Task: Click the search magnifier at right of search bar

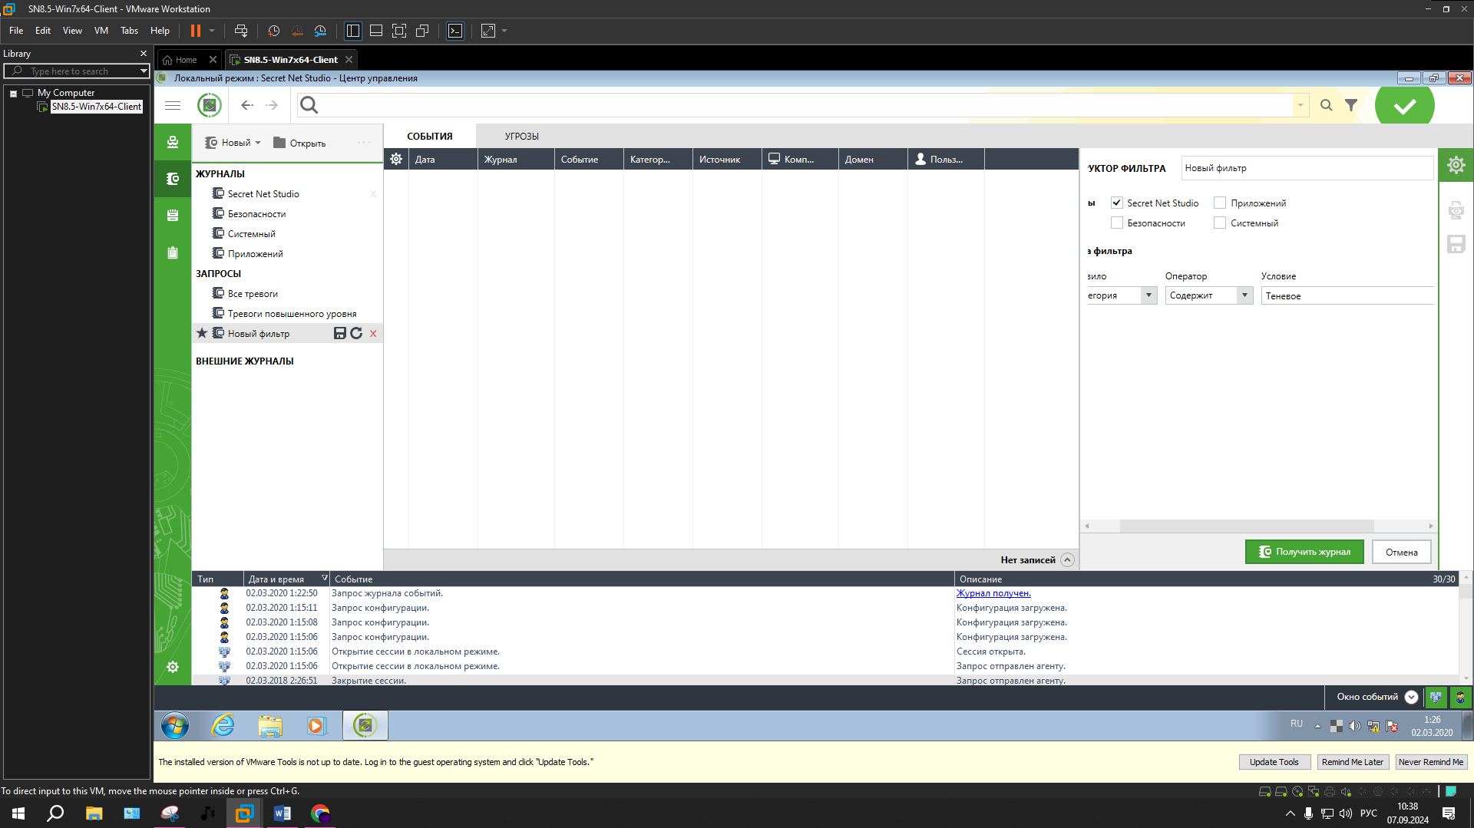Action: pos(1326,105)
